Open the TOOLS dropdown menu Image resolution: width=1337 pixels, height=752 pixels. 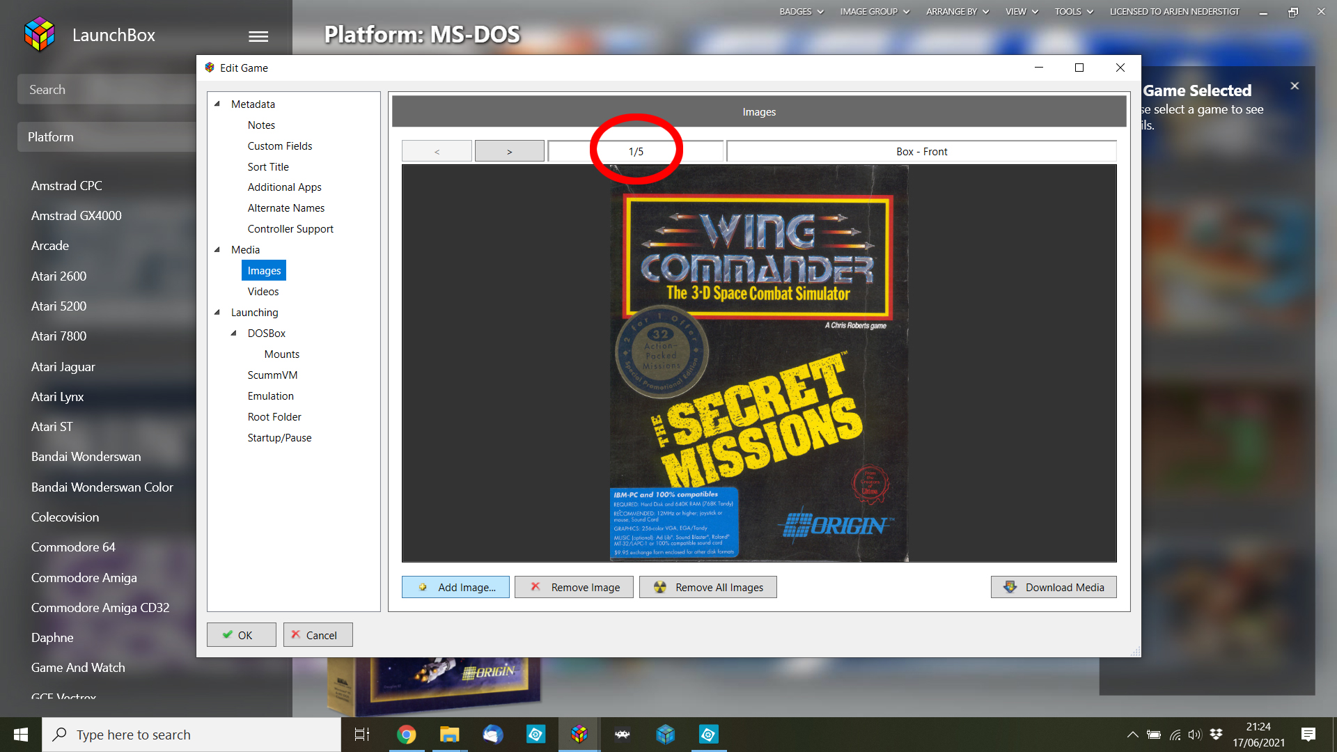tap(1074, 12)
